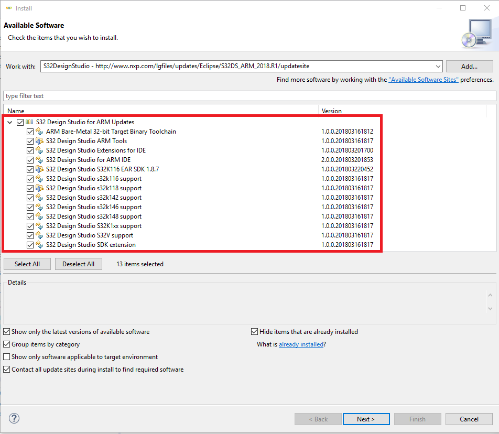499x434 pixels.
Task: Uncheck SDK extension item
Action: point(30,245)
